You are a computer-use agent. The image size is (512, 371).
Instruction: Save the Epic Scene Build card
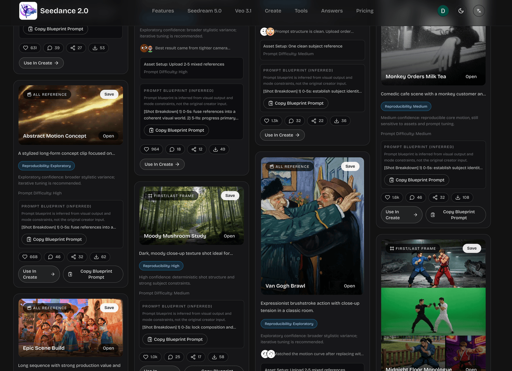109,308
